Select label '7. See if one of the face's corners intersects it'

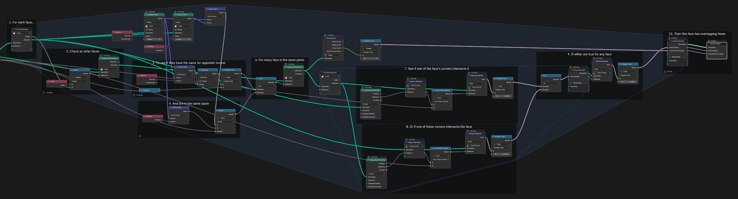coord(437,69)
